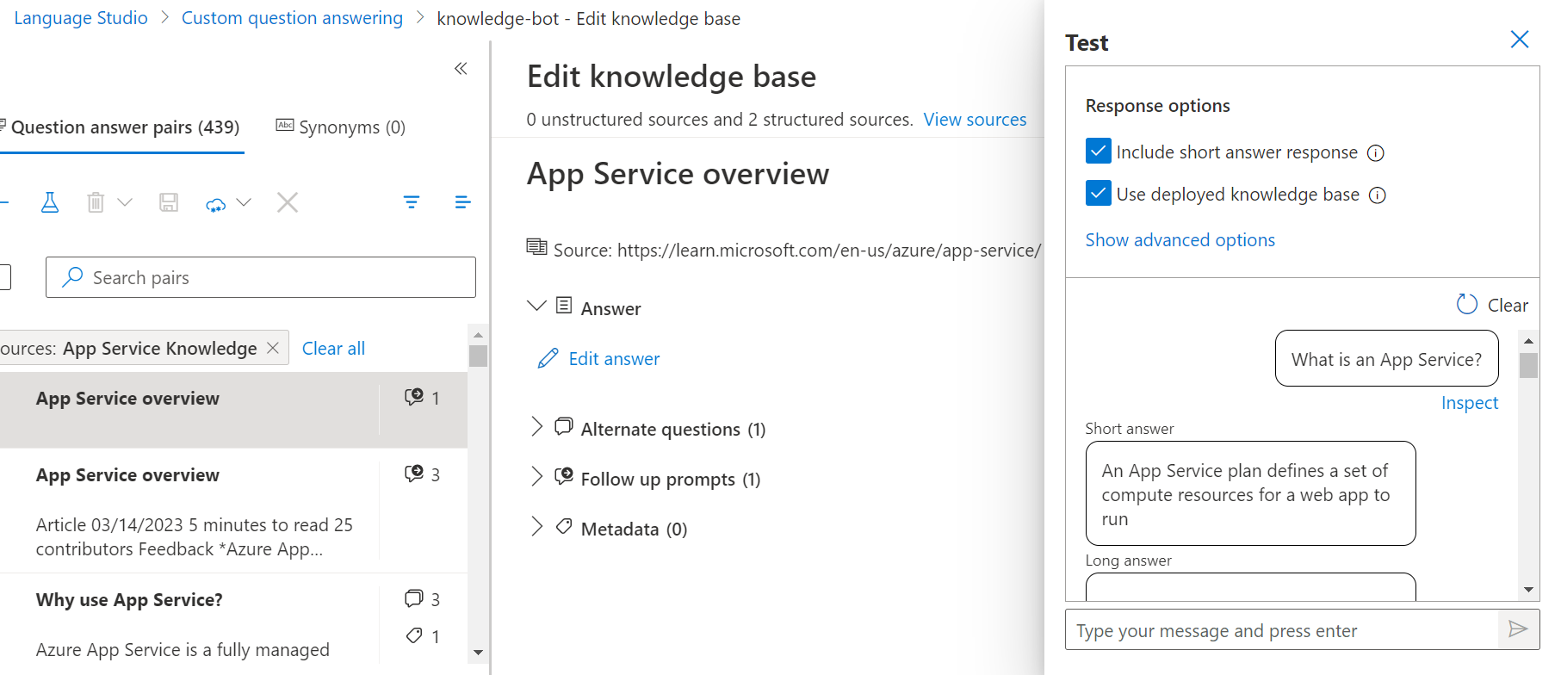This screenshot has width=1561, height=675.
Task: Uncheck Include short answer response
Action: coord(1098,152)
